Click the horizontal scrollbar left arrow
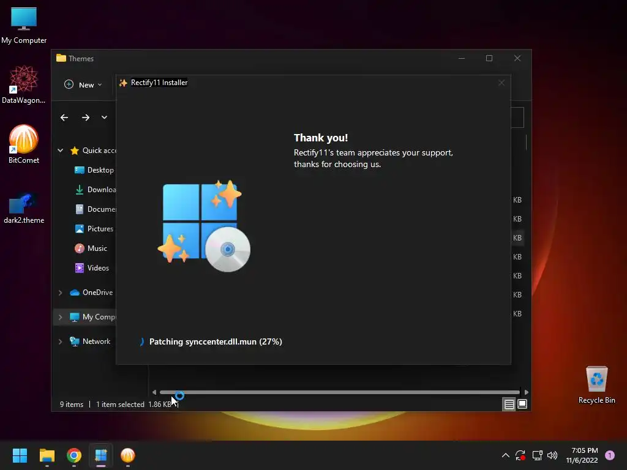Viewport: 627px width, 470px height. [x=154, y=392]
